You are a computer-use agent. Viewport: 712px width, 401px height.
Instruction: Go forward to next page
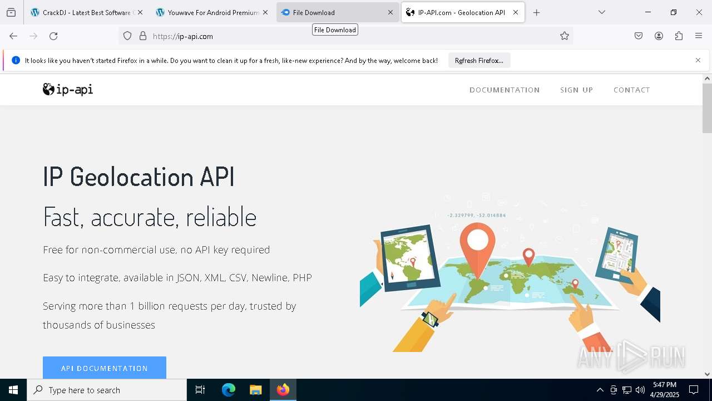[33, 36]
